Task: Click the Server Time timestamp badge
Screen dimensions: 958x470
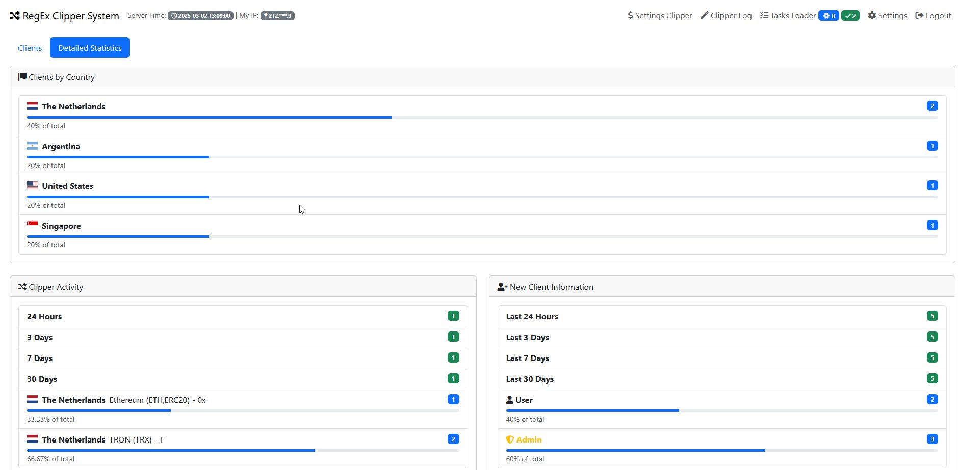Action: pyautogui.click(x=200, y=16)
